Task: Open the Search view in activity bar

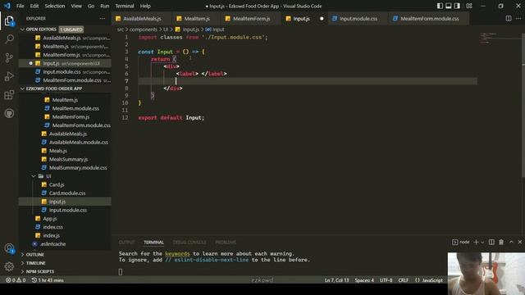Action: [9, 39]
